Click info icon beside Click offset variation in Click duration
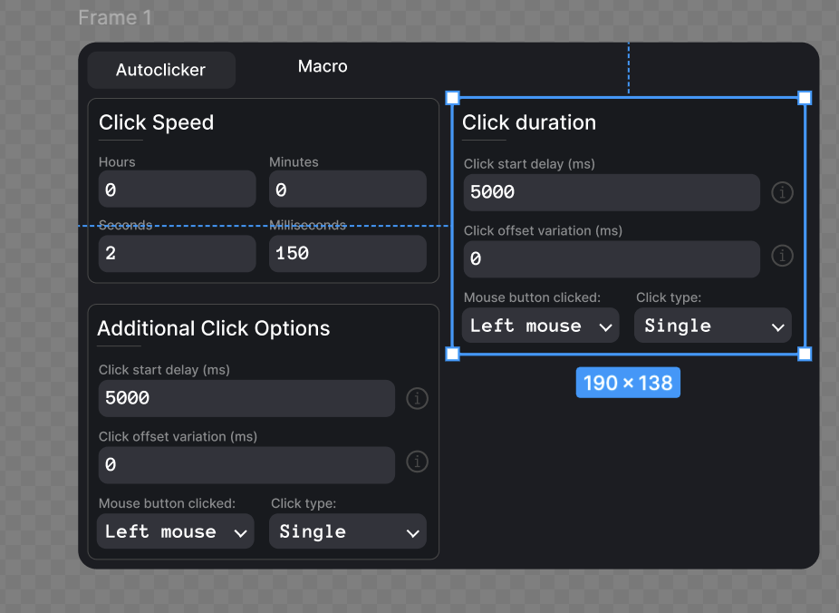 point(782,256)
